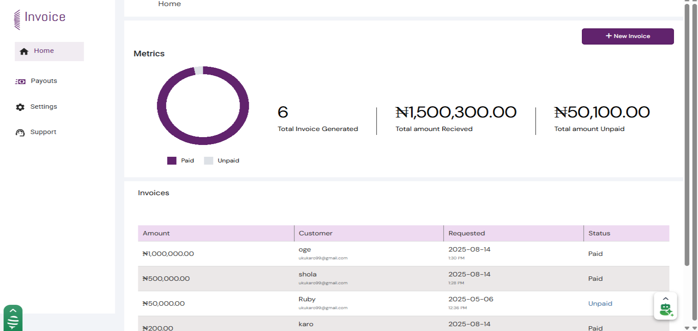The image size is (698, 331).
Task: Open the Settings page
Action: pyautogui.click(x=44, y=107)
